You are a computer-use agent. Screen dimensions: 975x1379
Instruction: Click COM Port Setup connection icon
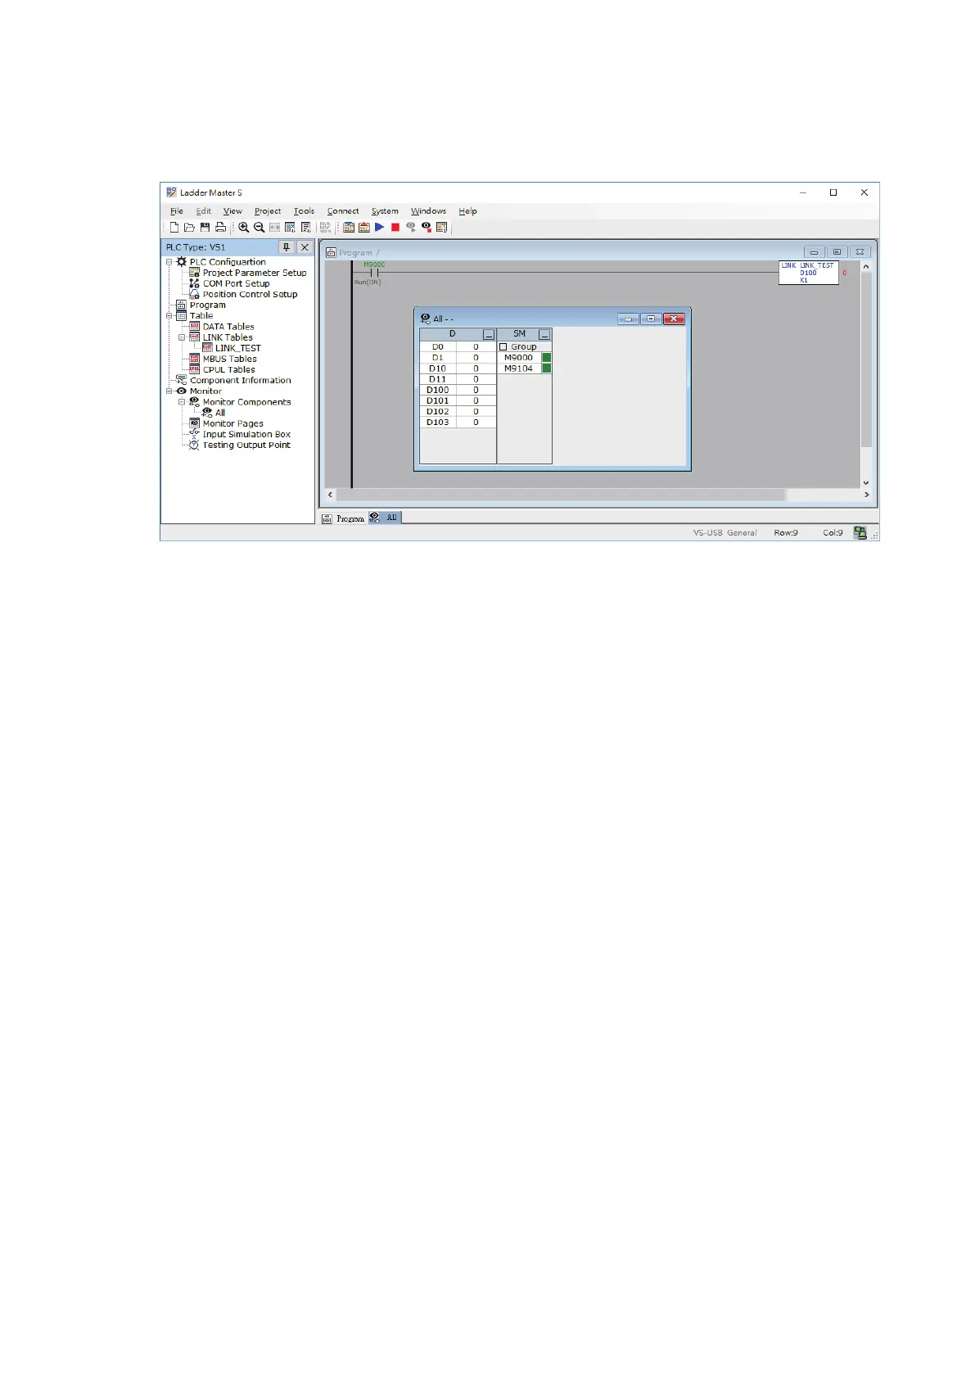[194, 283]
